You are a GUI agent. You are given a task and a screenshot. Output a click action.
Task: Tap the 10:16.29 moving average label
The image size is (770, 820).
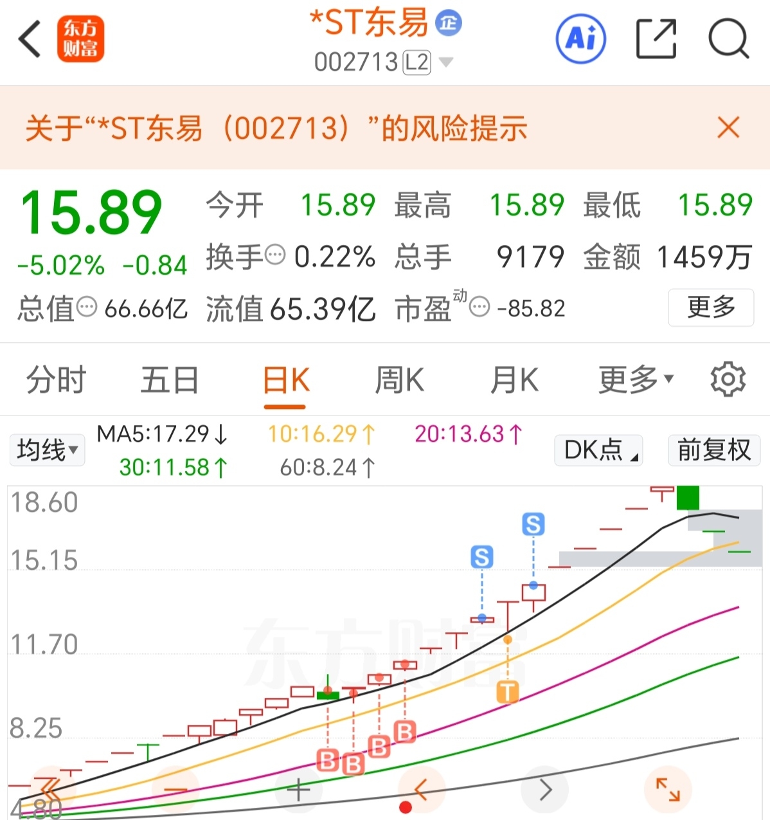click(321, 434)
